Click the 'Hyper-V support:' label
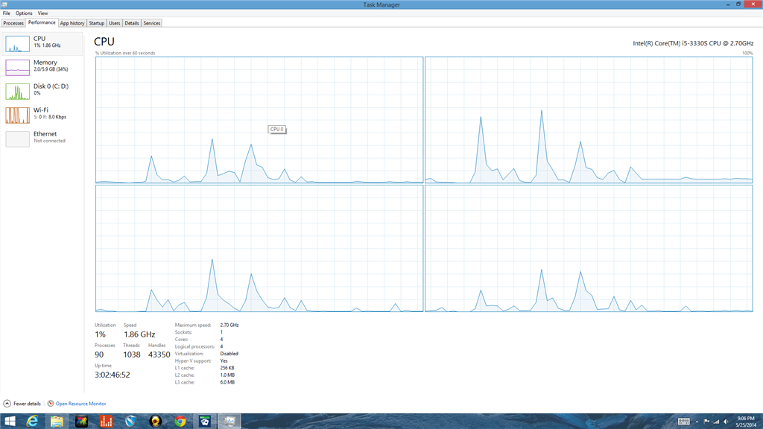This screenshot has width=763, height=429. tap(193, 361)
